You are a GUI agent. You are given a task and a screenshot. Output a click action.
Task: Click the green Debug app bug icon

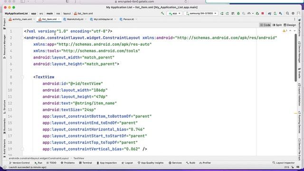pyautogui.click(x=238, y=13)
